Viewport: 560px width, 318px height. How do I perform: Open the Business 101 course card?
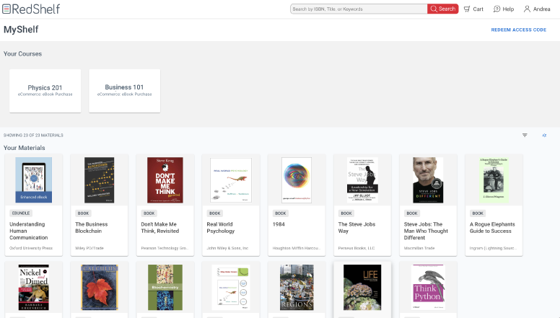point(124,91)
